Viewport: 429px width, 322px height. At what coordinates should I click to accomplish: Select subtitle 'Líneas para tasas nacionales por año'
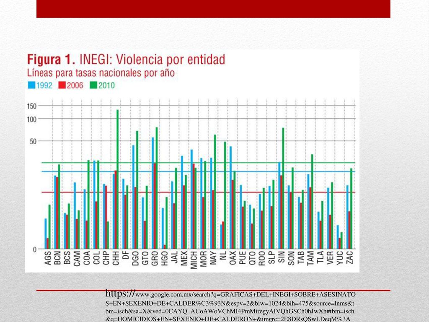(x=101, y=73)
